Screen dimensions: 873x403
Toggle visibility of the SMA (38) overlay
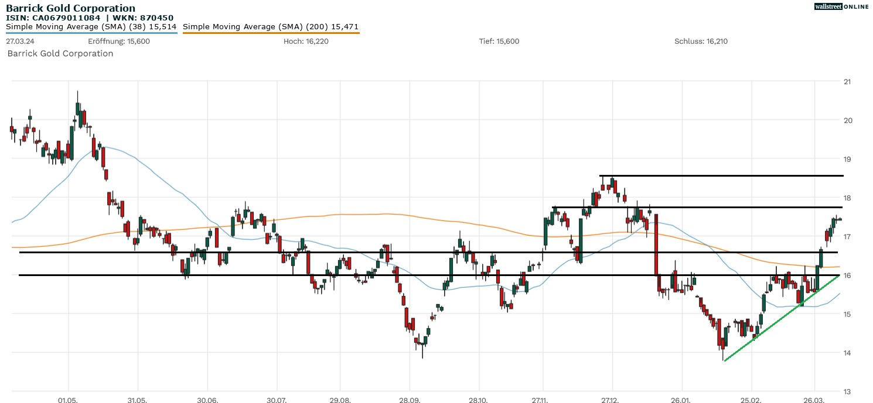[x=91, y=26]
